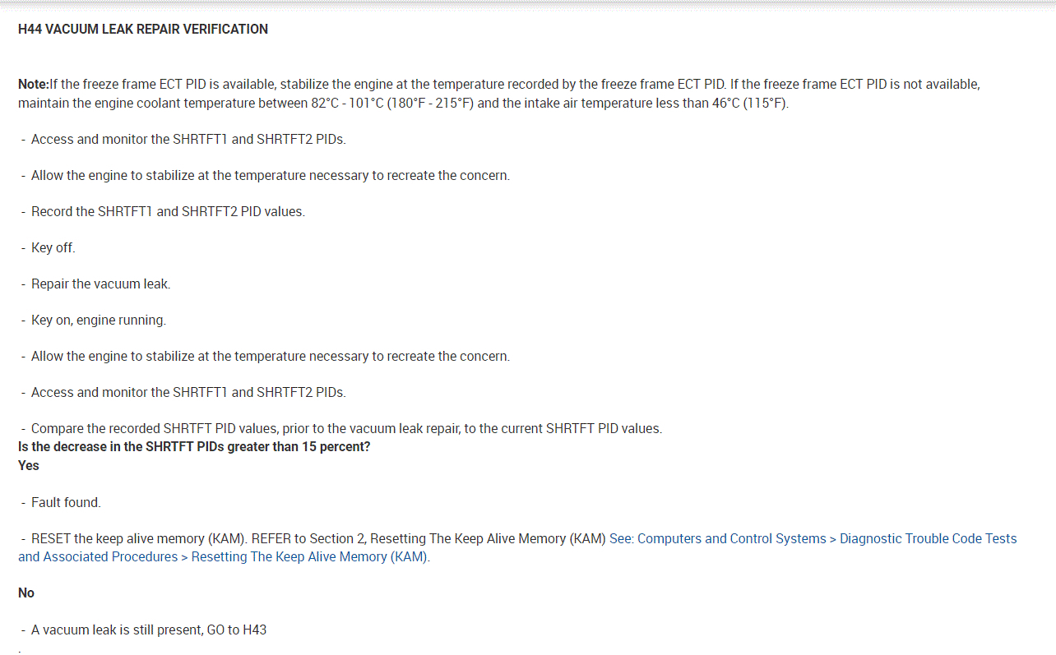1056x655 pixels.
Task: Click the 'REFER to Section 2' text
Action: (308, 539)
